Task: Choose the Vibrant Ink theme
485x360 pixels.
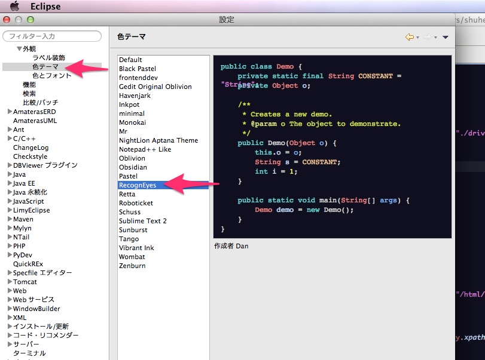Action: pos(136,248)
